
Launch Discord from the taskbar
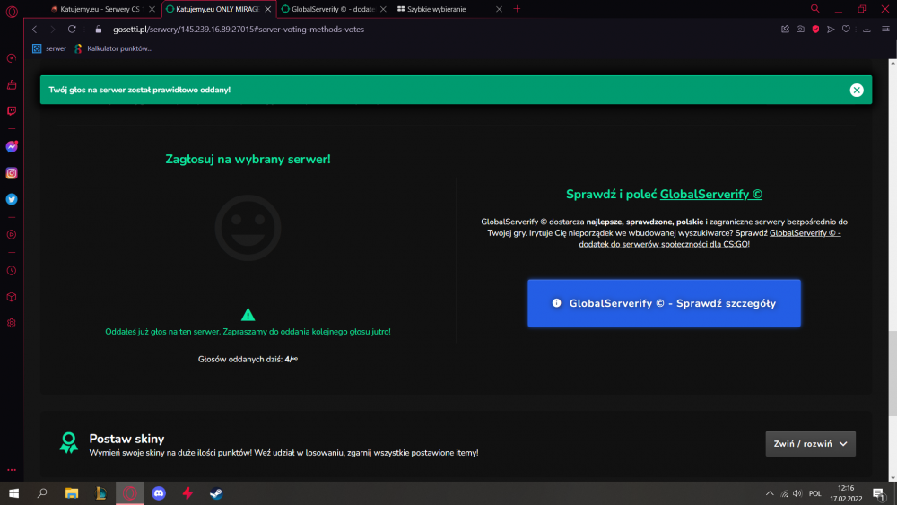coord(159,493)
